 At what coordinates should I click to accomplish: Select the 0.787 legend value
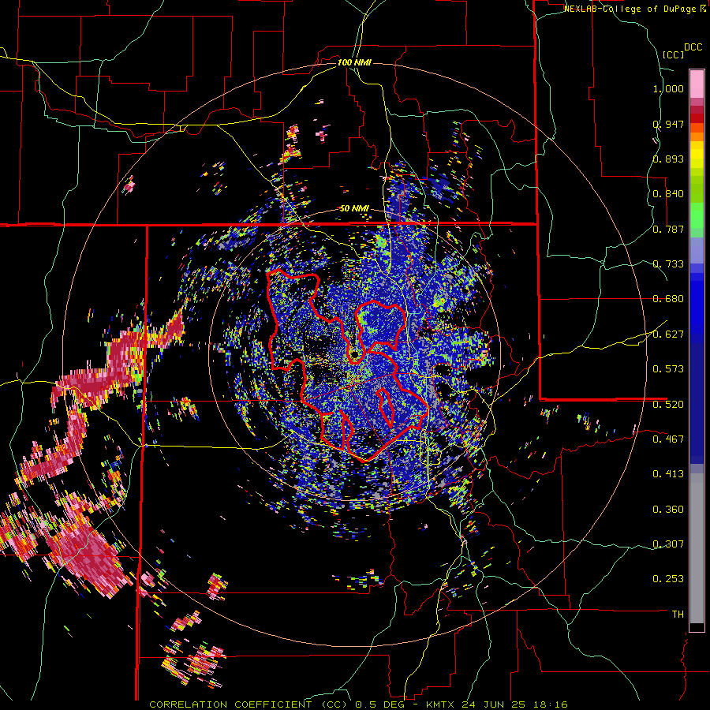pyautogui.click(x=668, y=229)
